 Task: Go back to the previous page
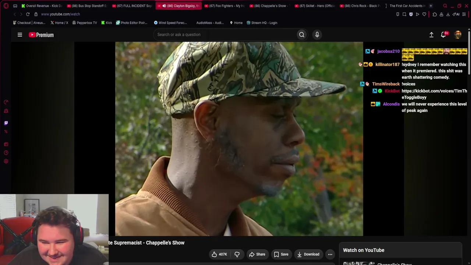(14, 14)
